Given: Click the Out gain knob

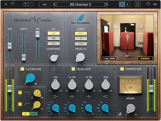Looking at the screenshot, I should tap(148, 4).
